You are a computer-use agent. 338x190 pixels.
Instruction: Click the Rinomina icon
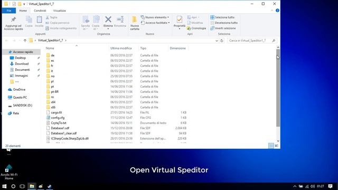pos(120,20)
